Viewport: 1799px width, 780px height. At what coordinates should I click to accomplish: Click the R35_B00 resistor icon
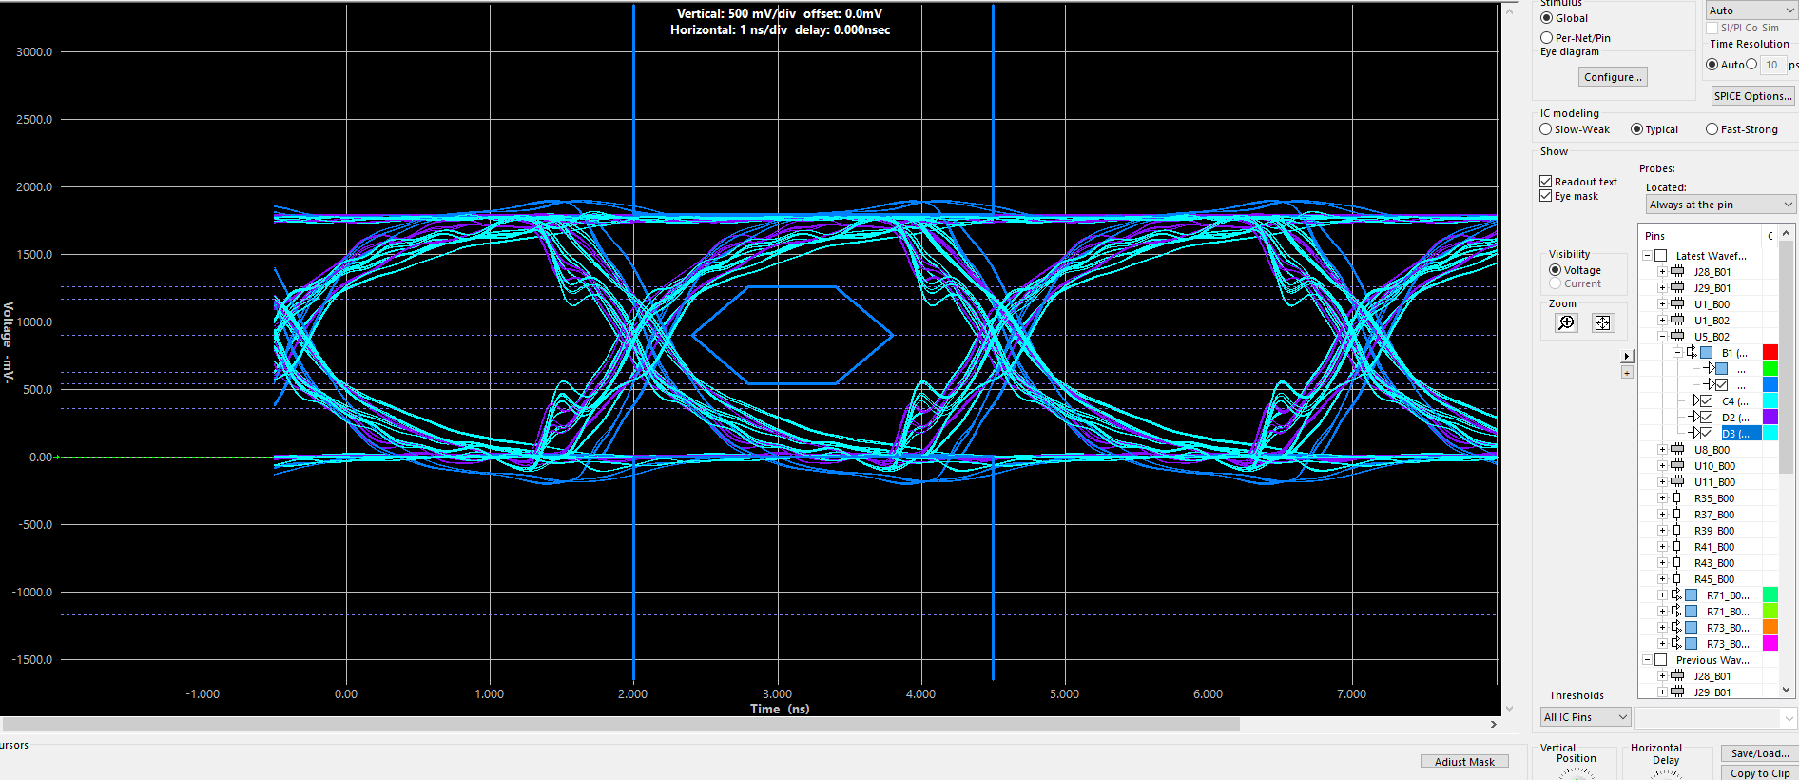1678,498
